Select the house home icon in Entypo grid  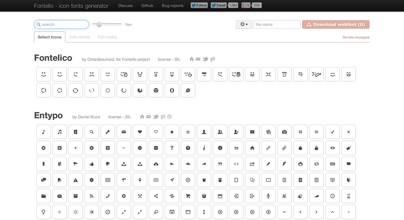click(252, 148)
